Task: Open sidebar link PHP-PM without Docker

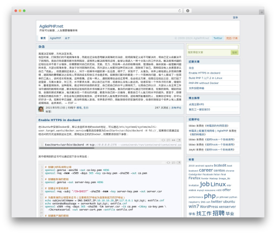Action: click(x=204, y=83)
